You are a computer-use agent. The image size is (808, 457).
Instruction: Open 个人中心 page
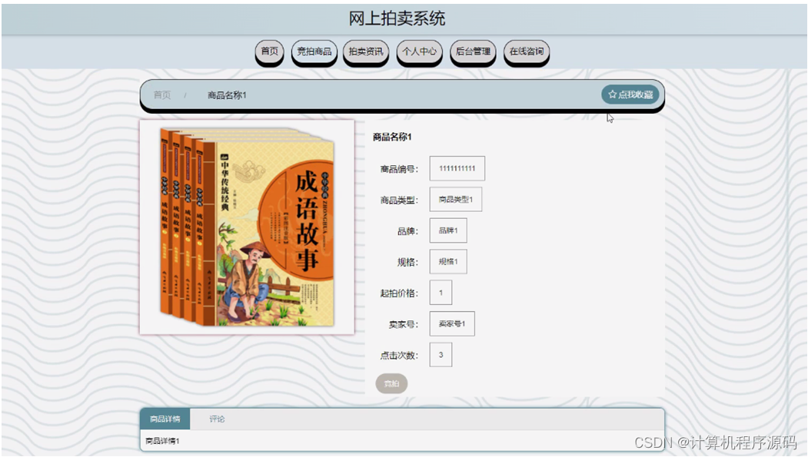click(420, 51)
